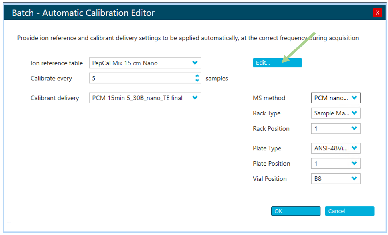Open the Ion reference table dropdown
Image resolution: width=388 pixels, height=235 pixels.
click(145, 63)
